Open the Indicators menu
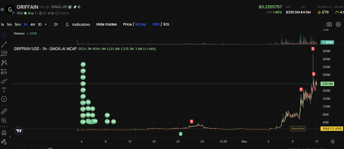This screenshot has width=344, height=149. tap(81, 24)
